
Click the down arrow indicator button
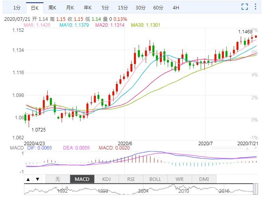click(37, 179)
